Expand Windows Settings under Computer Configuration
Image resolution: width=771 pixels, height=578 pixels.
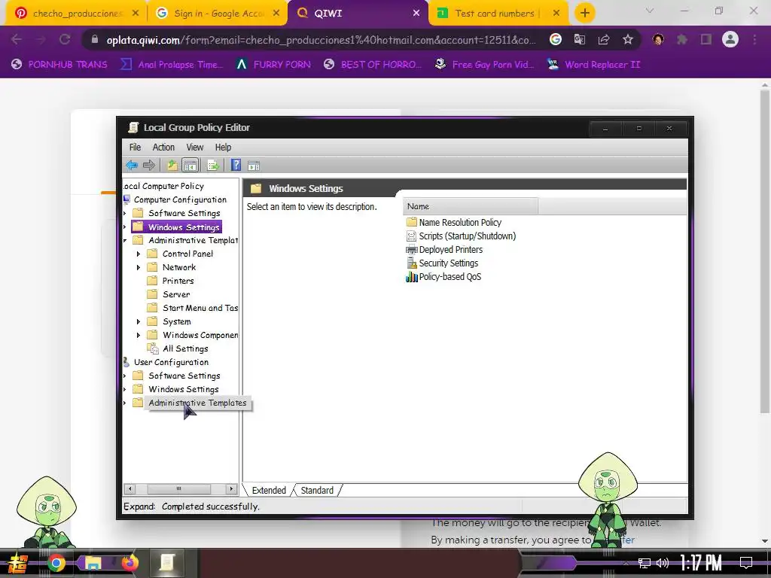pos(125,227)
